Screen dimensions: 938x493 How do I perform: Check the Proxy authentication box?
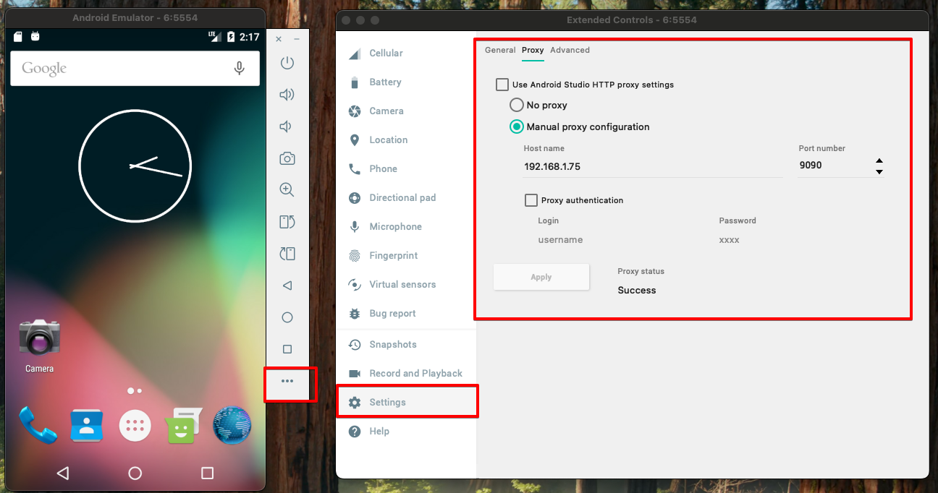tap(531, 200)
